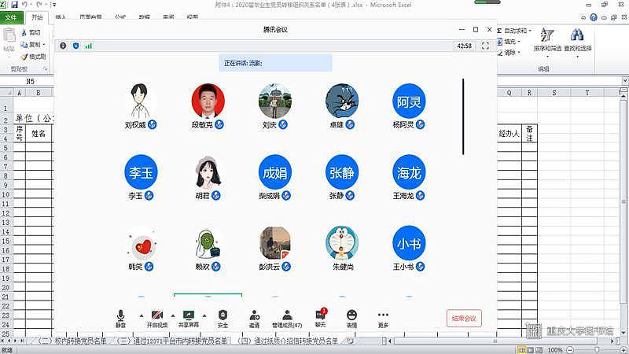Expand audio options arrow beside 静音
This screenshot has height=354, width=629.
click(x=142, y=316)
